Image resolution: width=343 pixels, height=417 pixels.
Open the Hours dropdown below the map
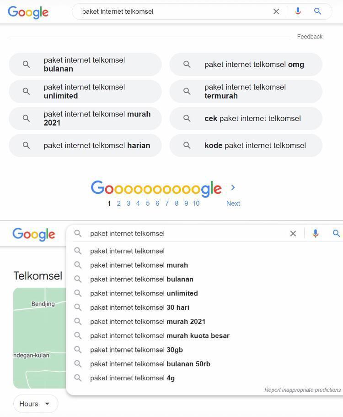[36, 404]
